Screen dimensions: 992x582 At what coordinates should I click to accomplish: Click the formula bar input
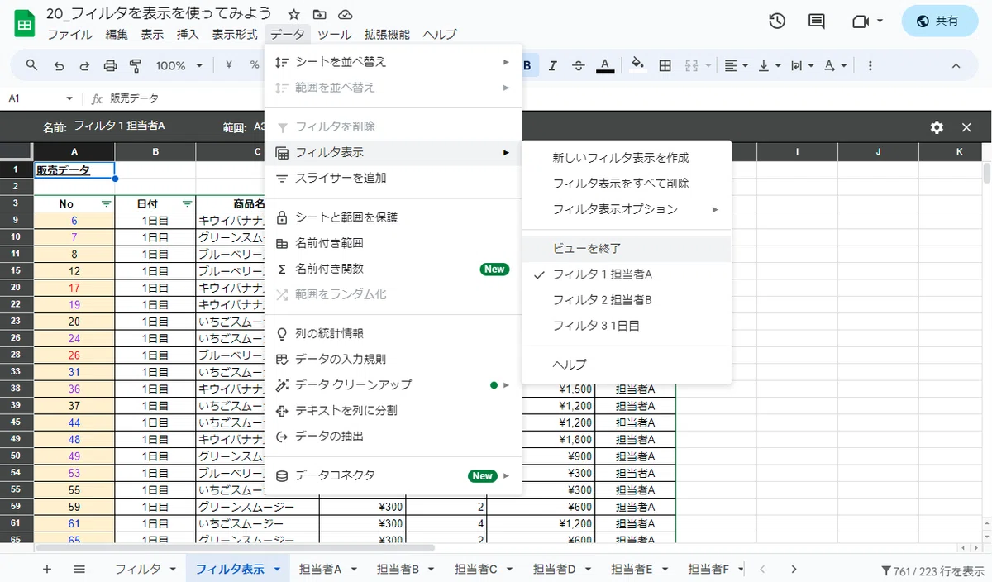pos(546,98)
